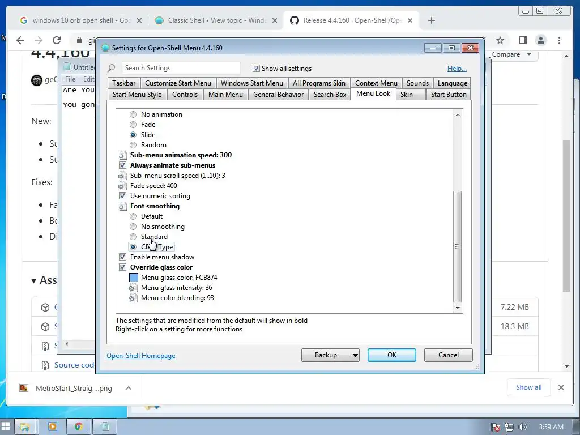Click Show all downloads button
Screen dimensions: 580x435
tap(528, 387)
